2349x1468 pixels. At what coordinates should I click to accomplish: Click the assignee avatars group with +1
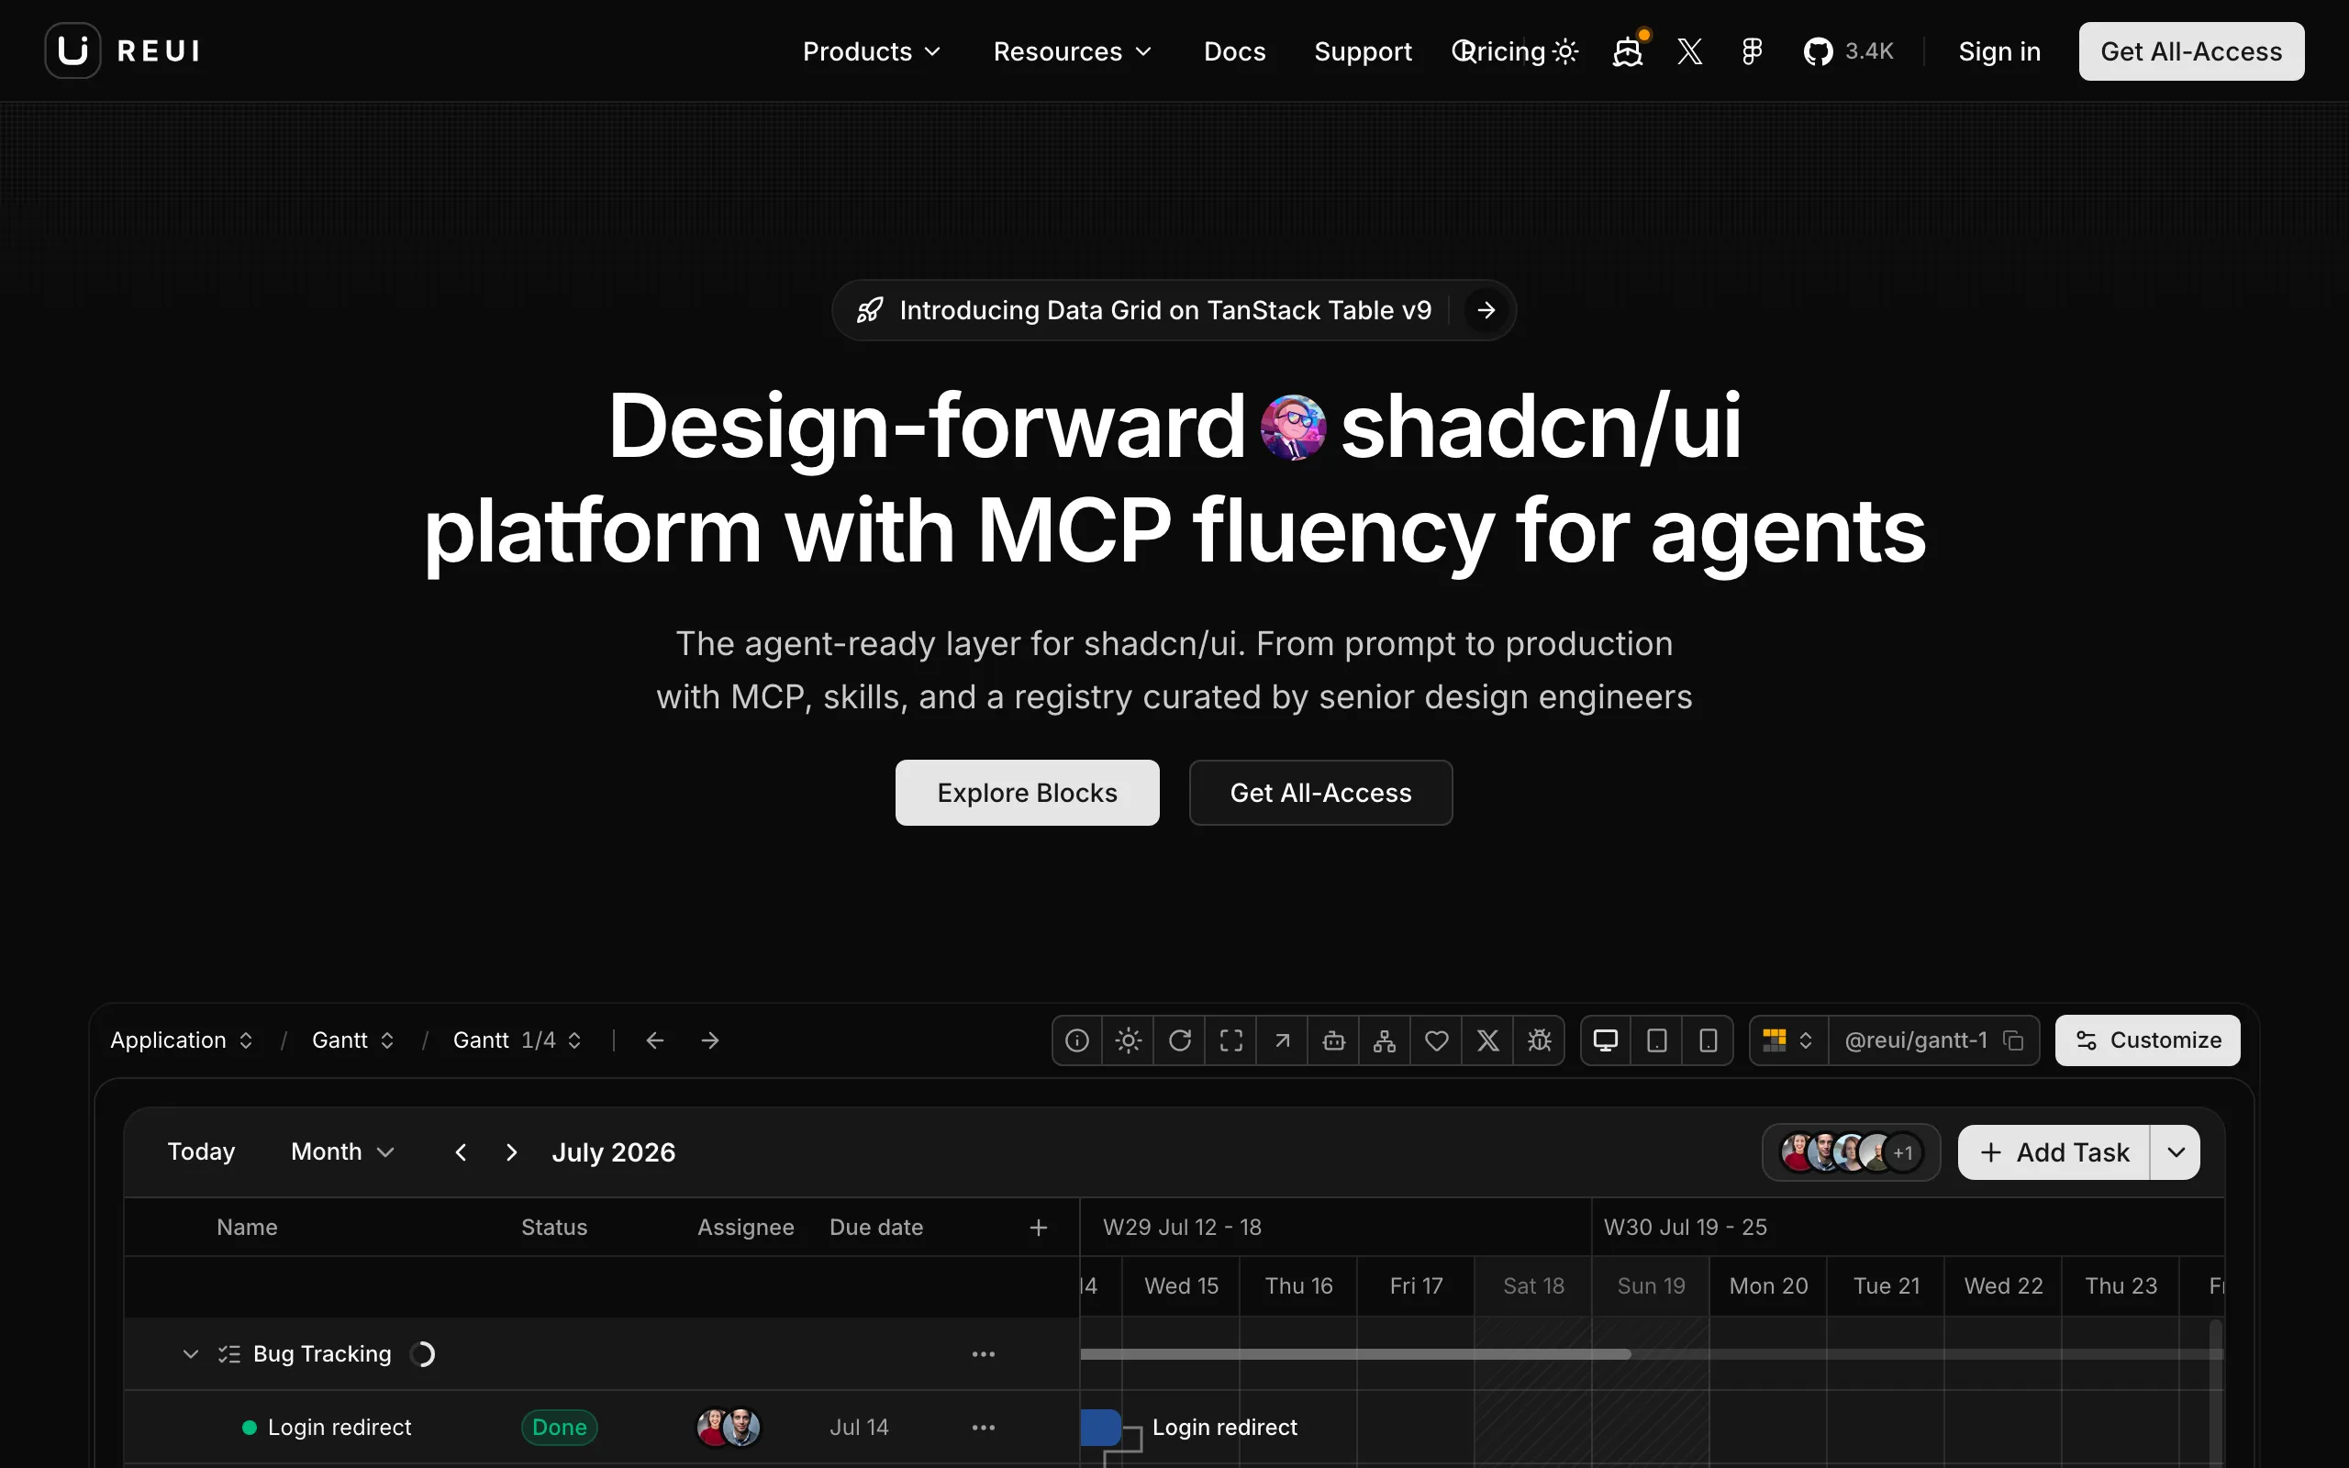click(1850, 1152)
